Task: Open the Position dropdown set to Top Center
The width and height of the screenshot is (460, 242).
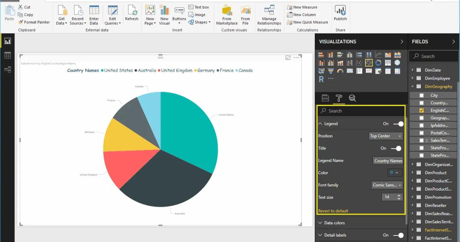Action: click(x=386, y=136)
